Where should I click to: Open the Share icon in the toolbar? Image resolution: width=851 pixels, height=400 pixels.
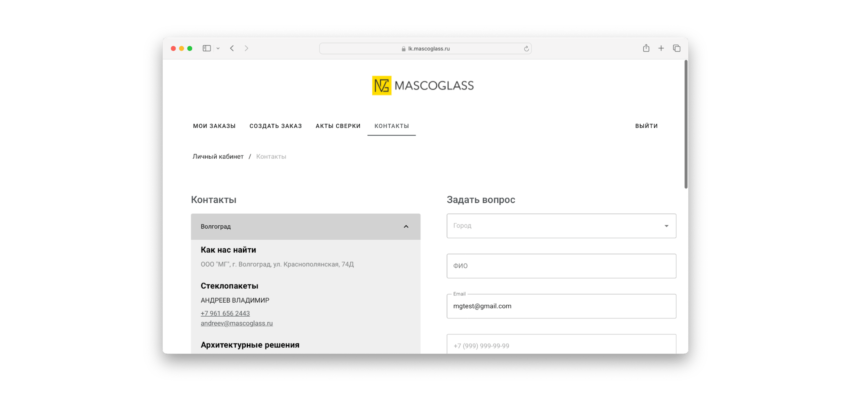646,48
